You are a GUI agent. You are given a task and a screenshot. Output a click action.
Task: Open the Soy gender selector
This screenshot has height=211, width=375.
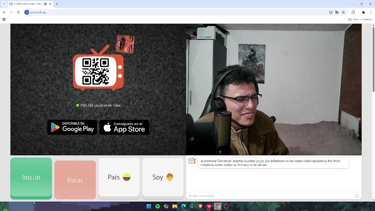tap(163, 177)
